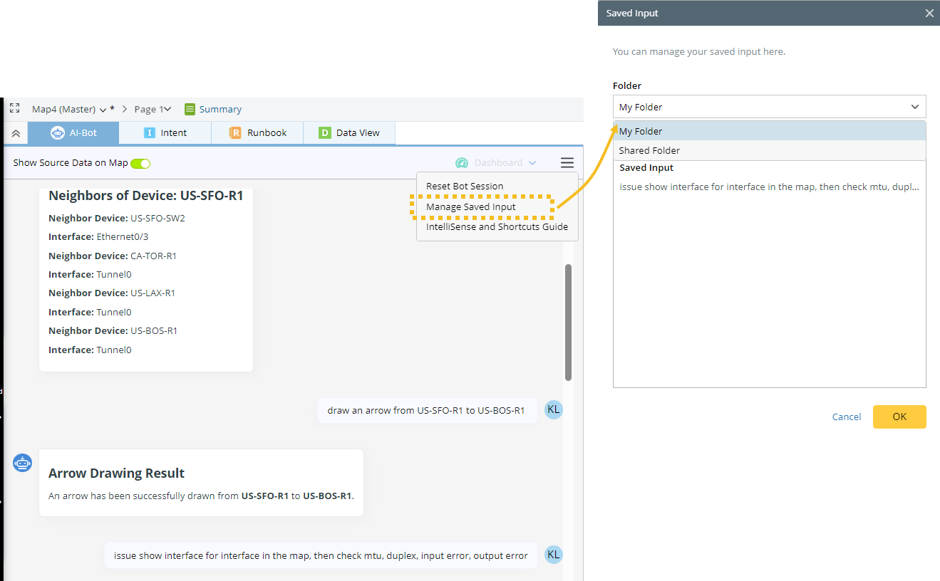940x581 pixels.
Task: Click Interface Ethernet0/3 line
Action: (x=98, y=237)
